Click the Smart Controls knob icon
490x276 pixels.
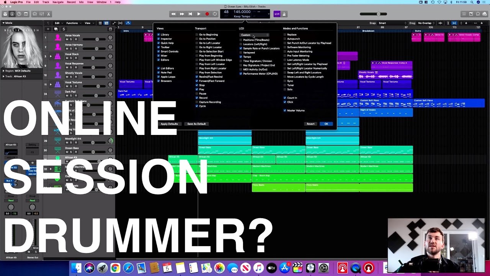pyautogui.click(x=35, y=14)
